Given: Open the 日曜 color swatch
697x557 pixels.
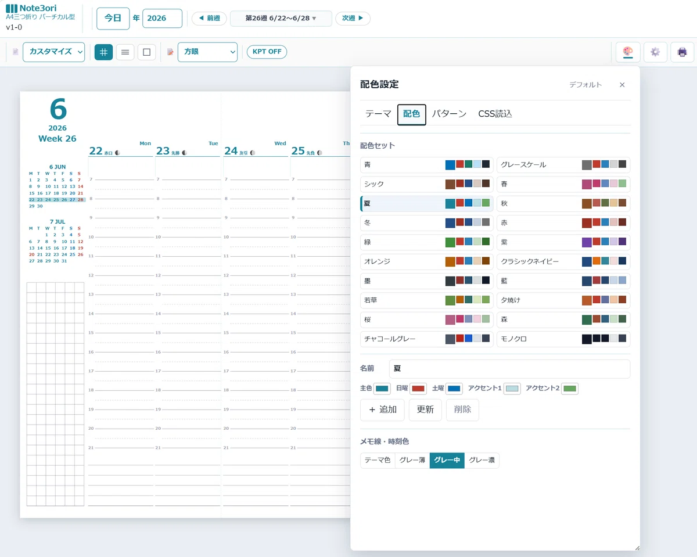Looking at the screenshot, I should point(418,389).
